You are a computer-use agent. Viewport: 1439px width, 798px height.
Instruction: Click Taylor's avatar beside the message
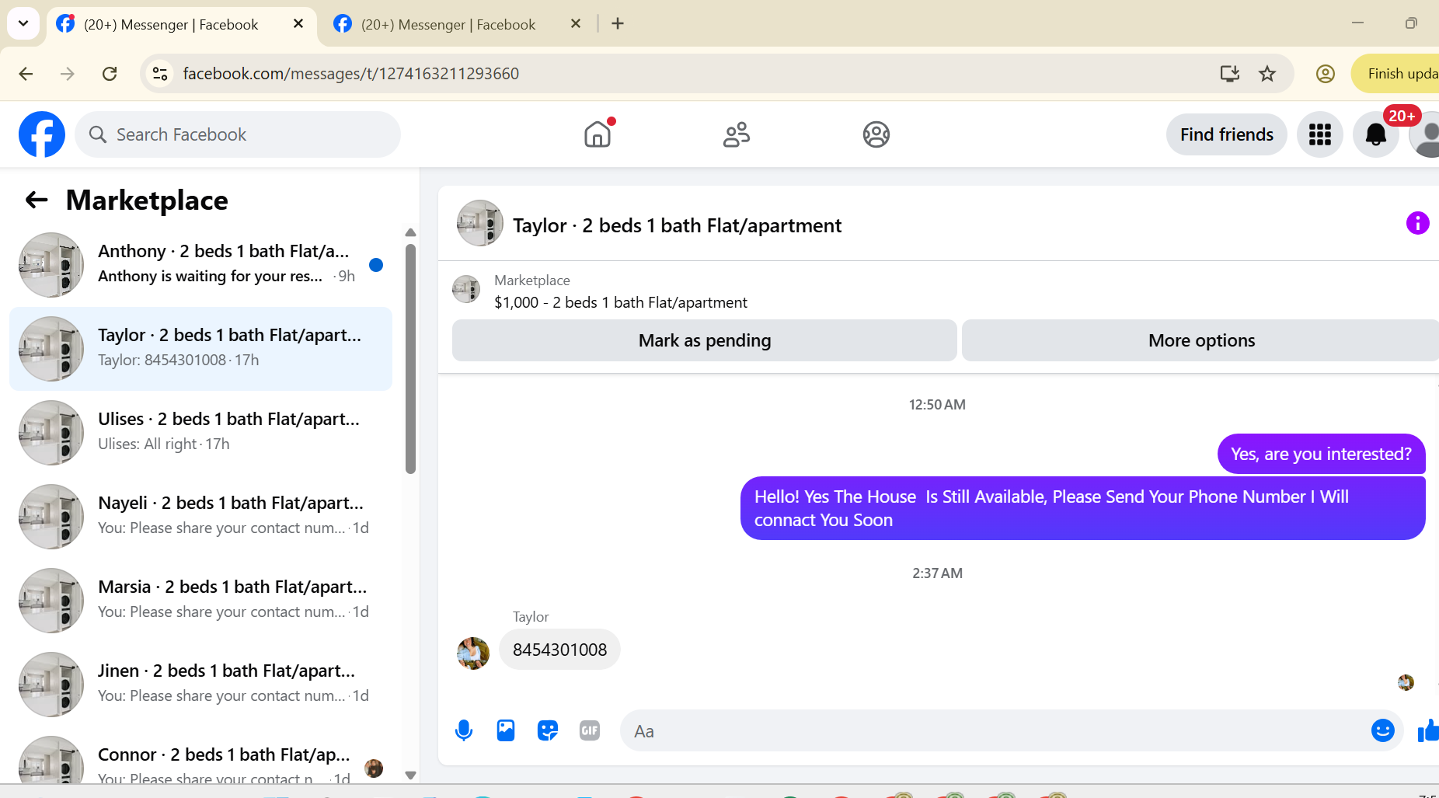[x=473, y=653]
